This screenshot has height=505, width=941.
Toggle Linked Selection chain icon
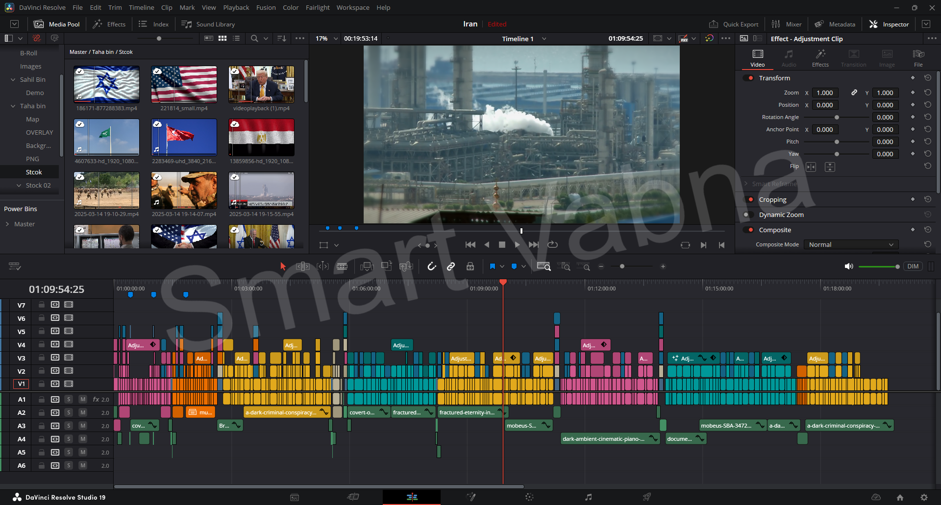pos(451,266)
